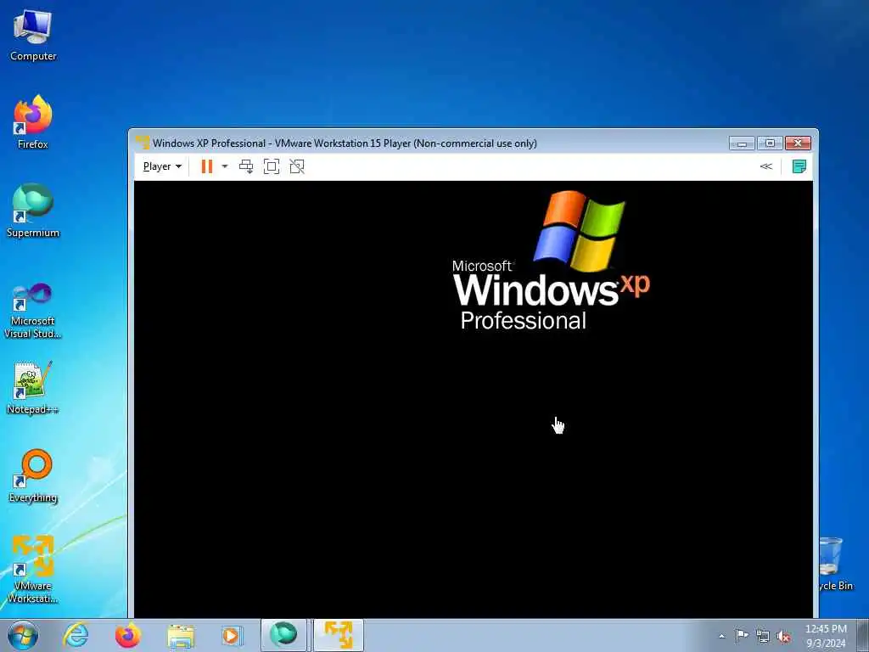Maximize the VMware Player window

[770, 143]
